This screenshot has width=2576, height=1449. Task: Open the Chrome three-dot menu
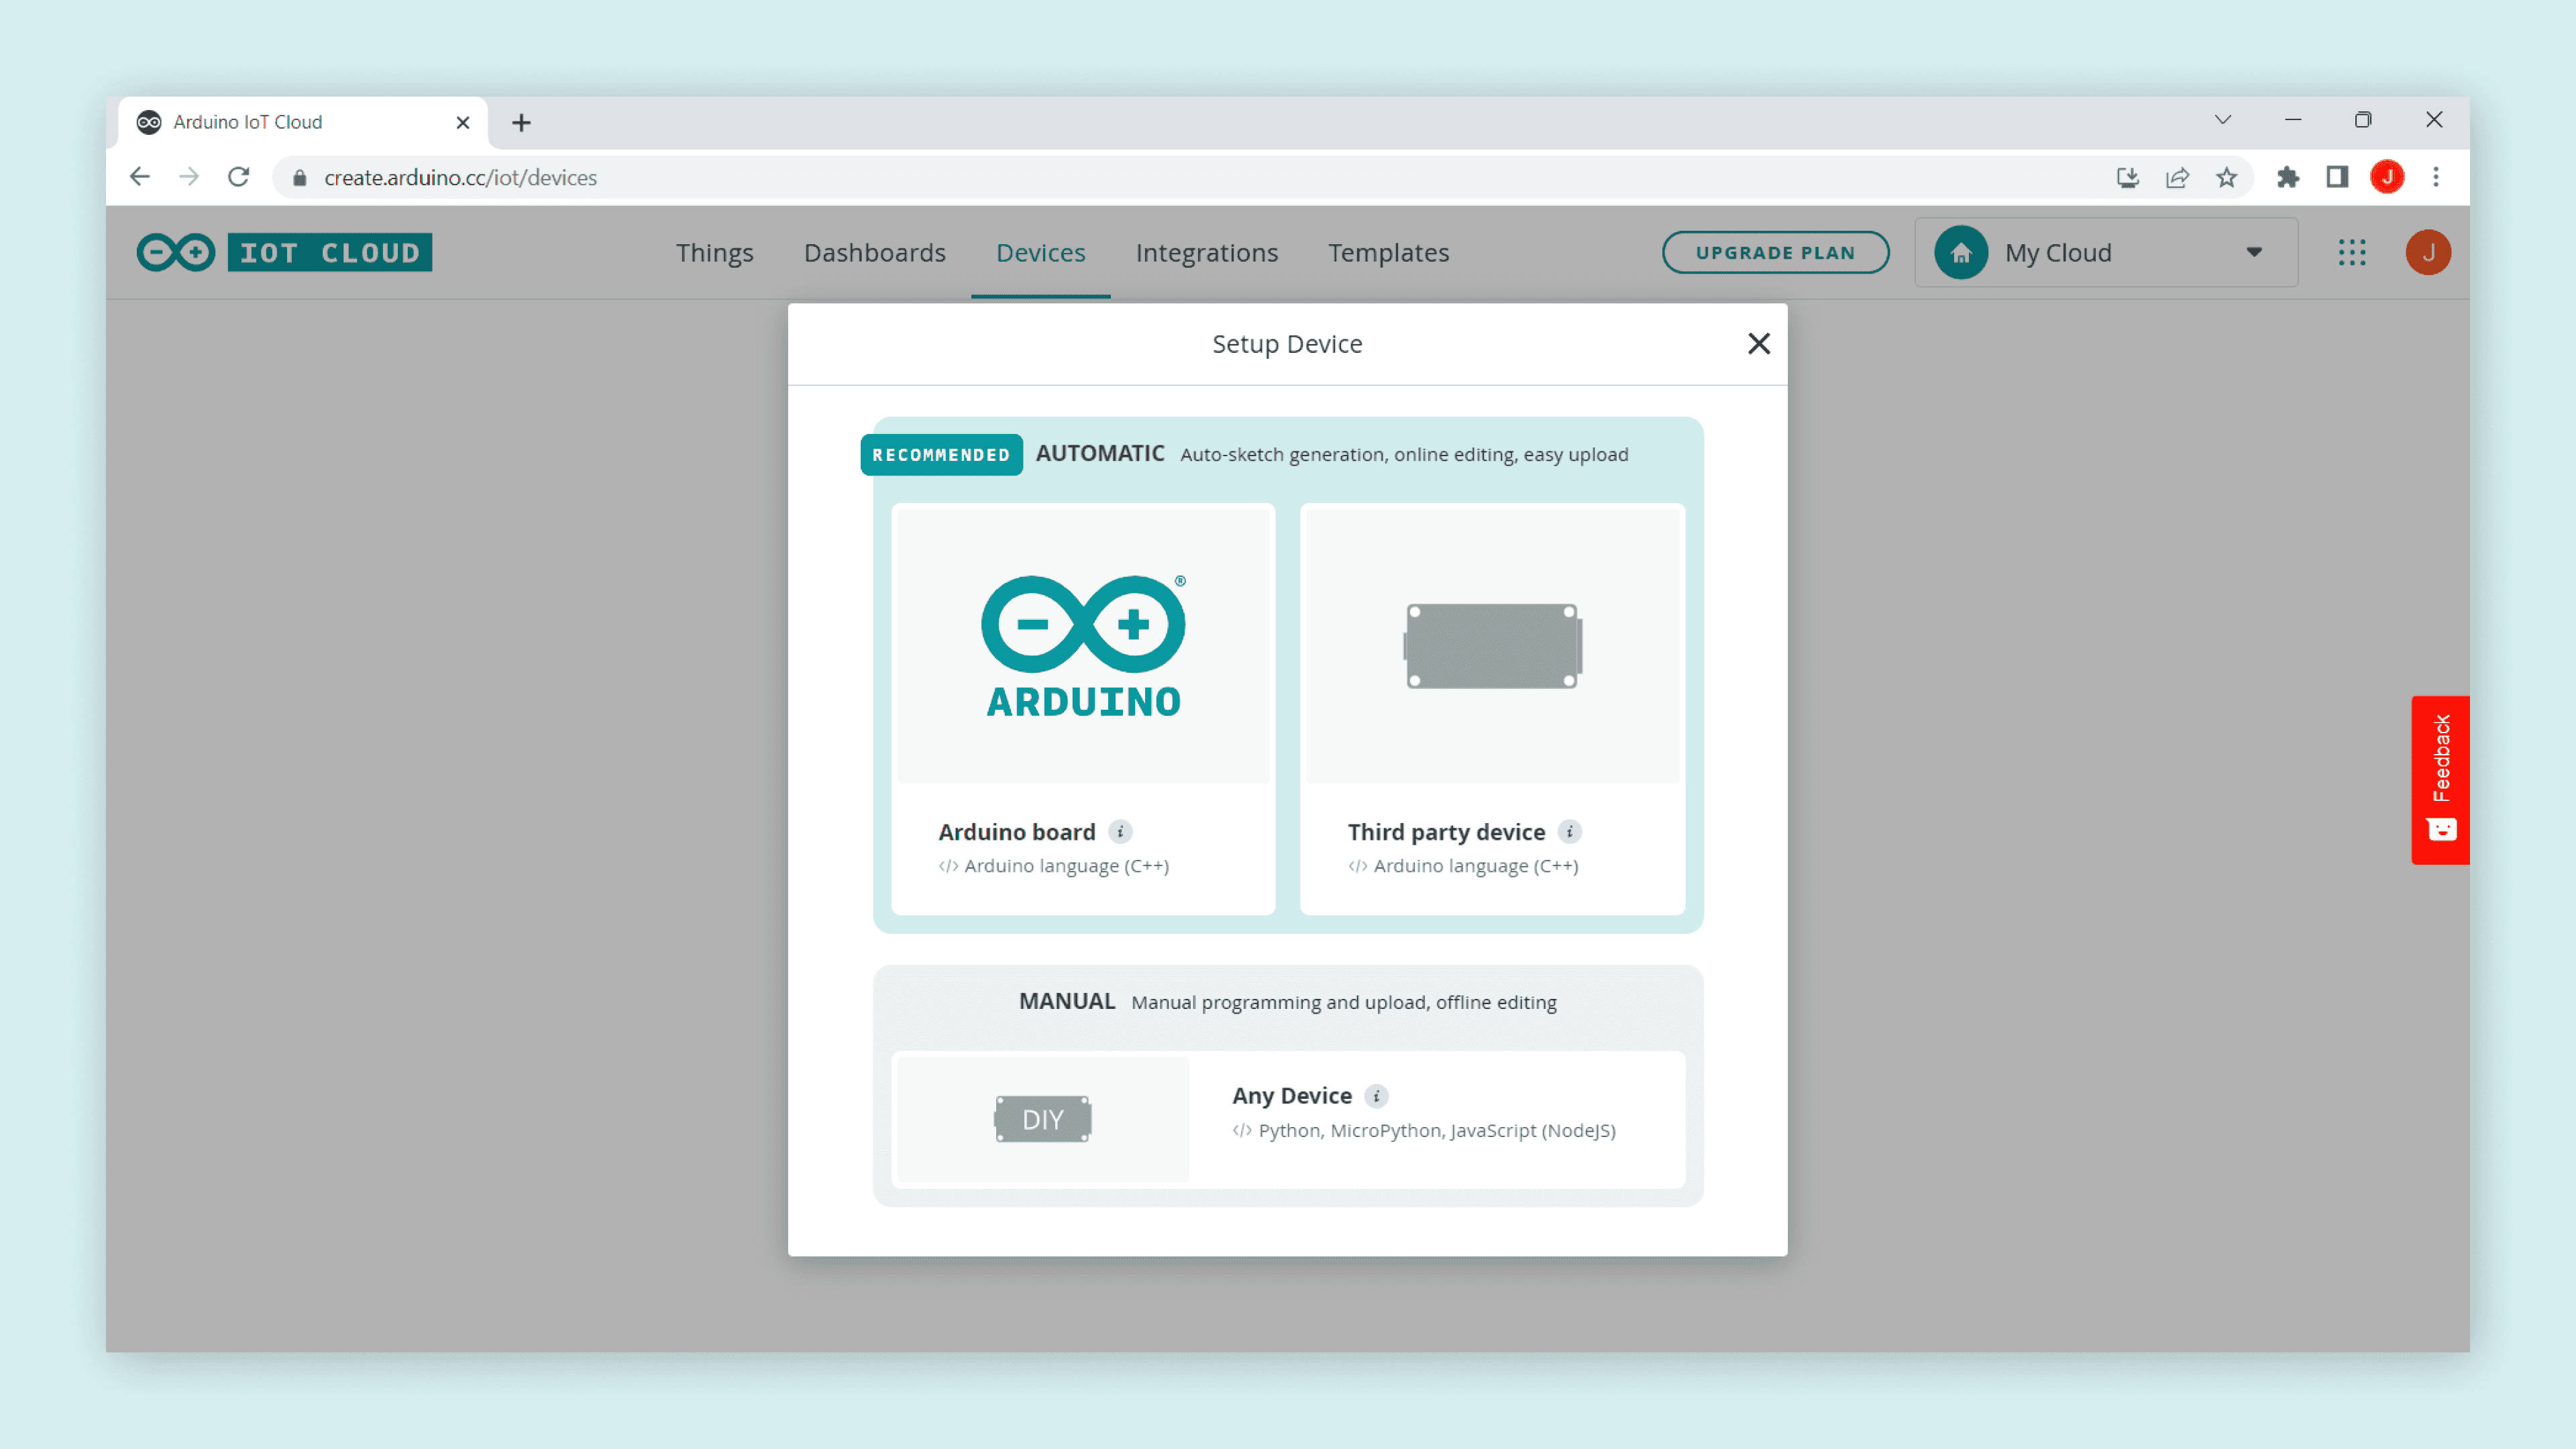(x=2436, y=177)
